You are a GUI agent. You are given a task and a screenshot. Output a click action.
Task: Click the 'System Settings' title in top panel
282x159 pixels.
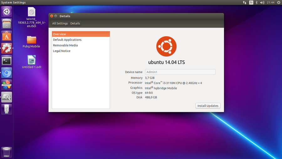(x=13, y=3)
